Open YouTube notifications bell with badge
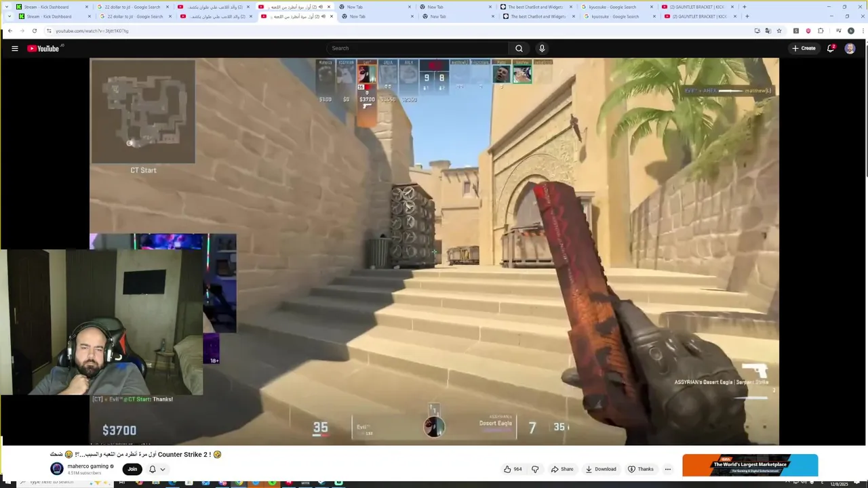Image resolution: width=868 pixels, height=488 pixels. coord(831,48)
